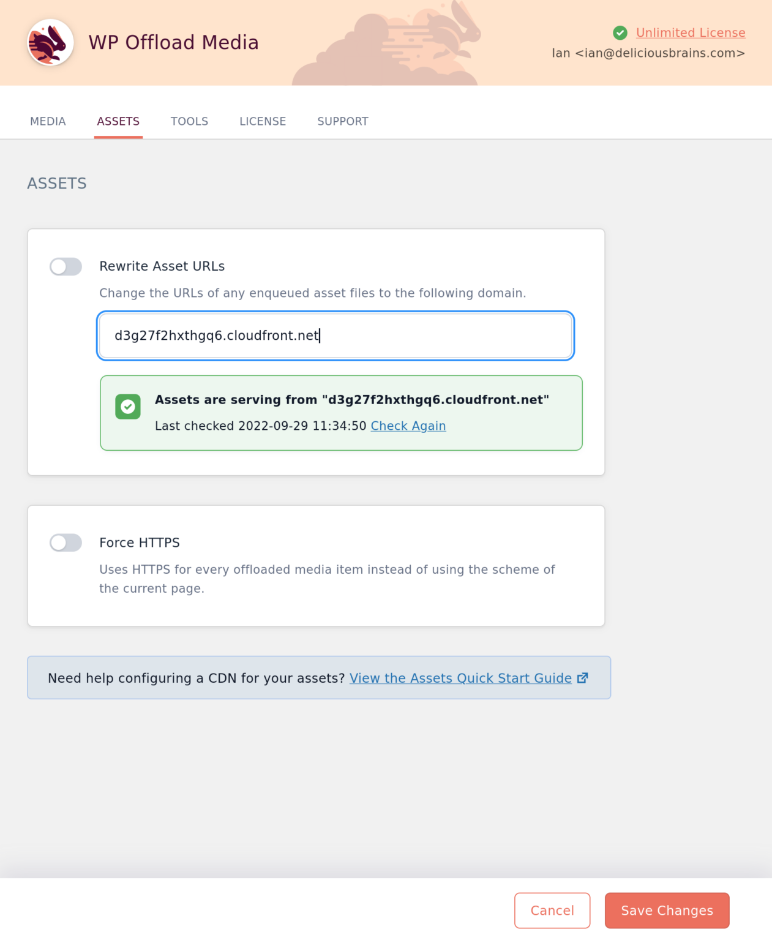Click the green success check icon in notice
The width and height of the screenshot is (772, 943).
point(128,407)
